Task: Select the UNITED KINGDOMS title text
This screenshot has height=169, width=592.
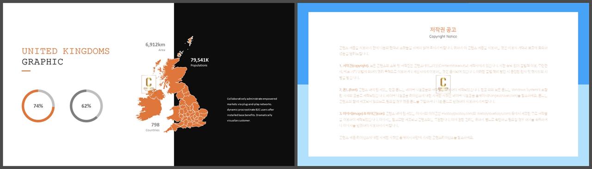Action: coord(66,51)
